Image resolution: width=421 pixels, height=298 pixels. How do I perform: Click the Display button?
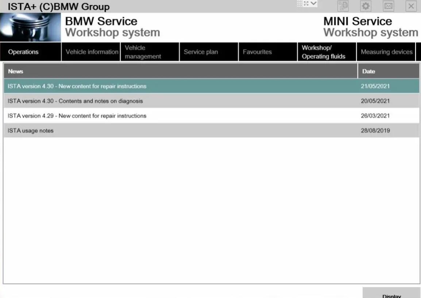click(391, 293)
